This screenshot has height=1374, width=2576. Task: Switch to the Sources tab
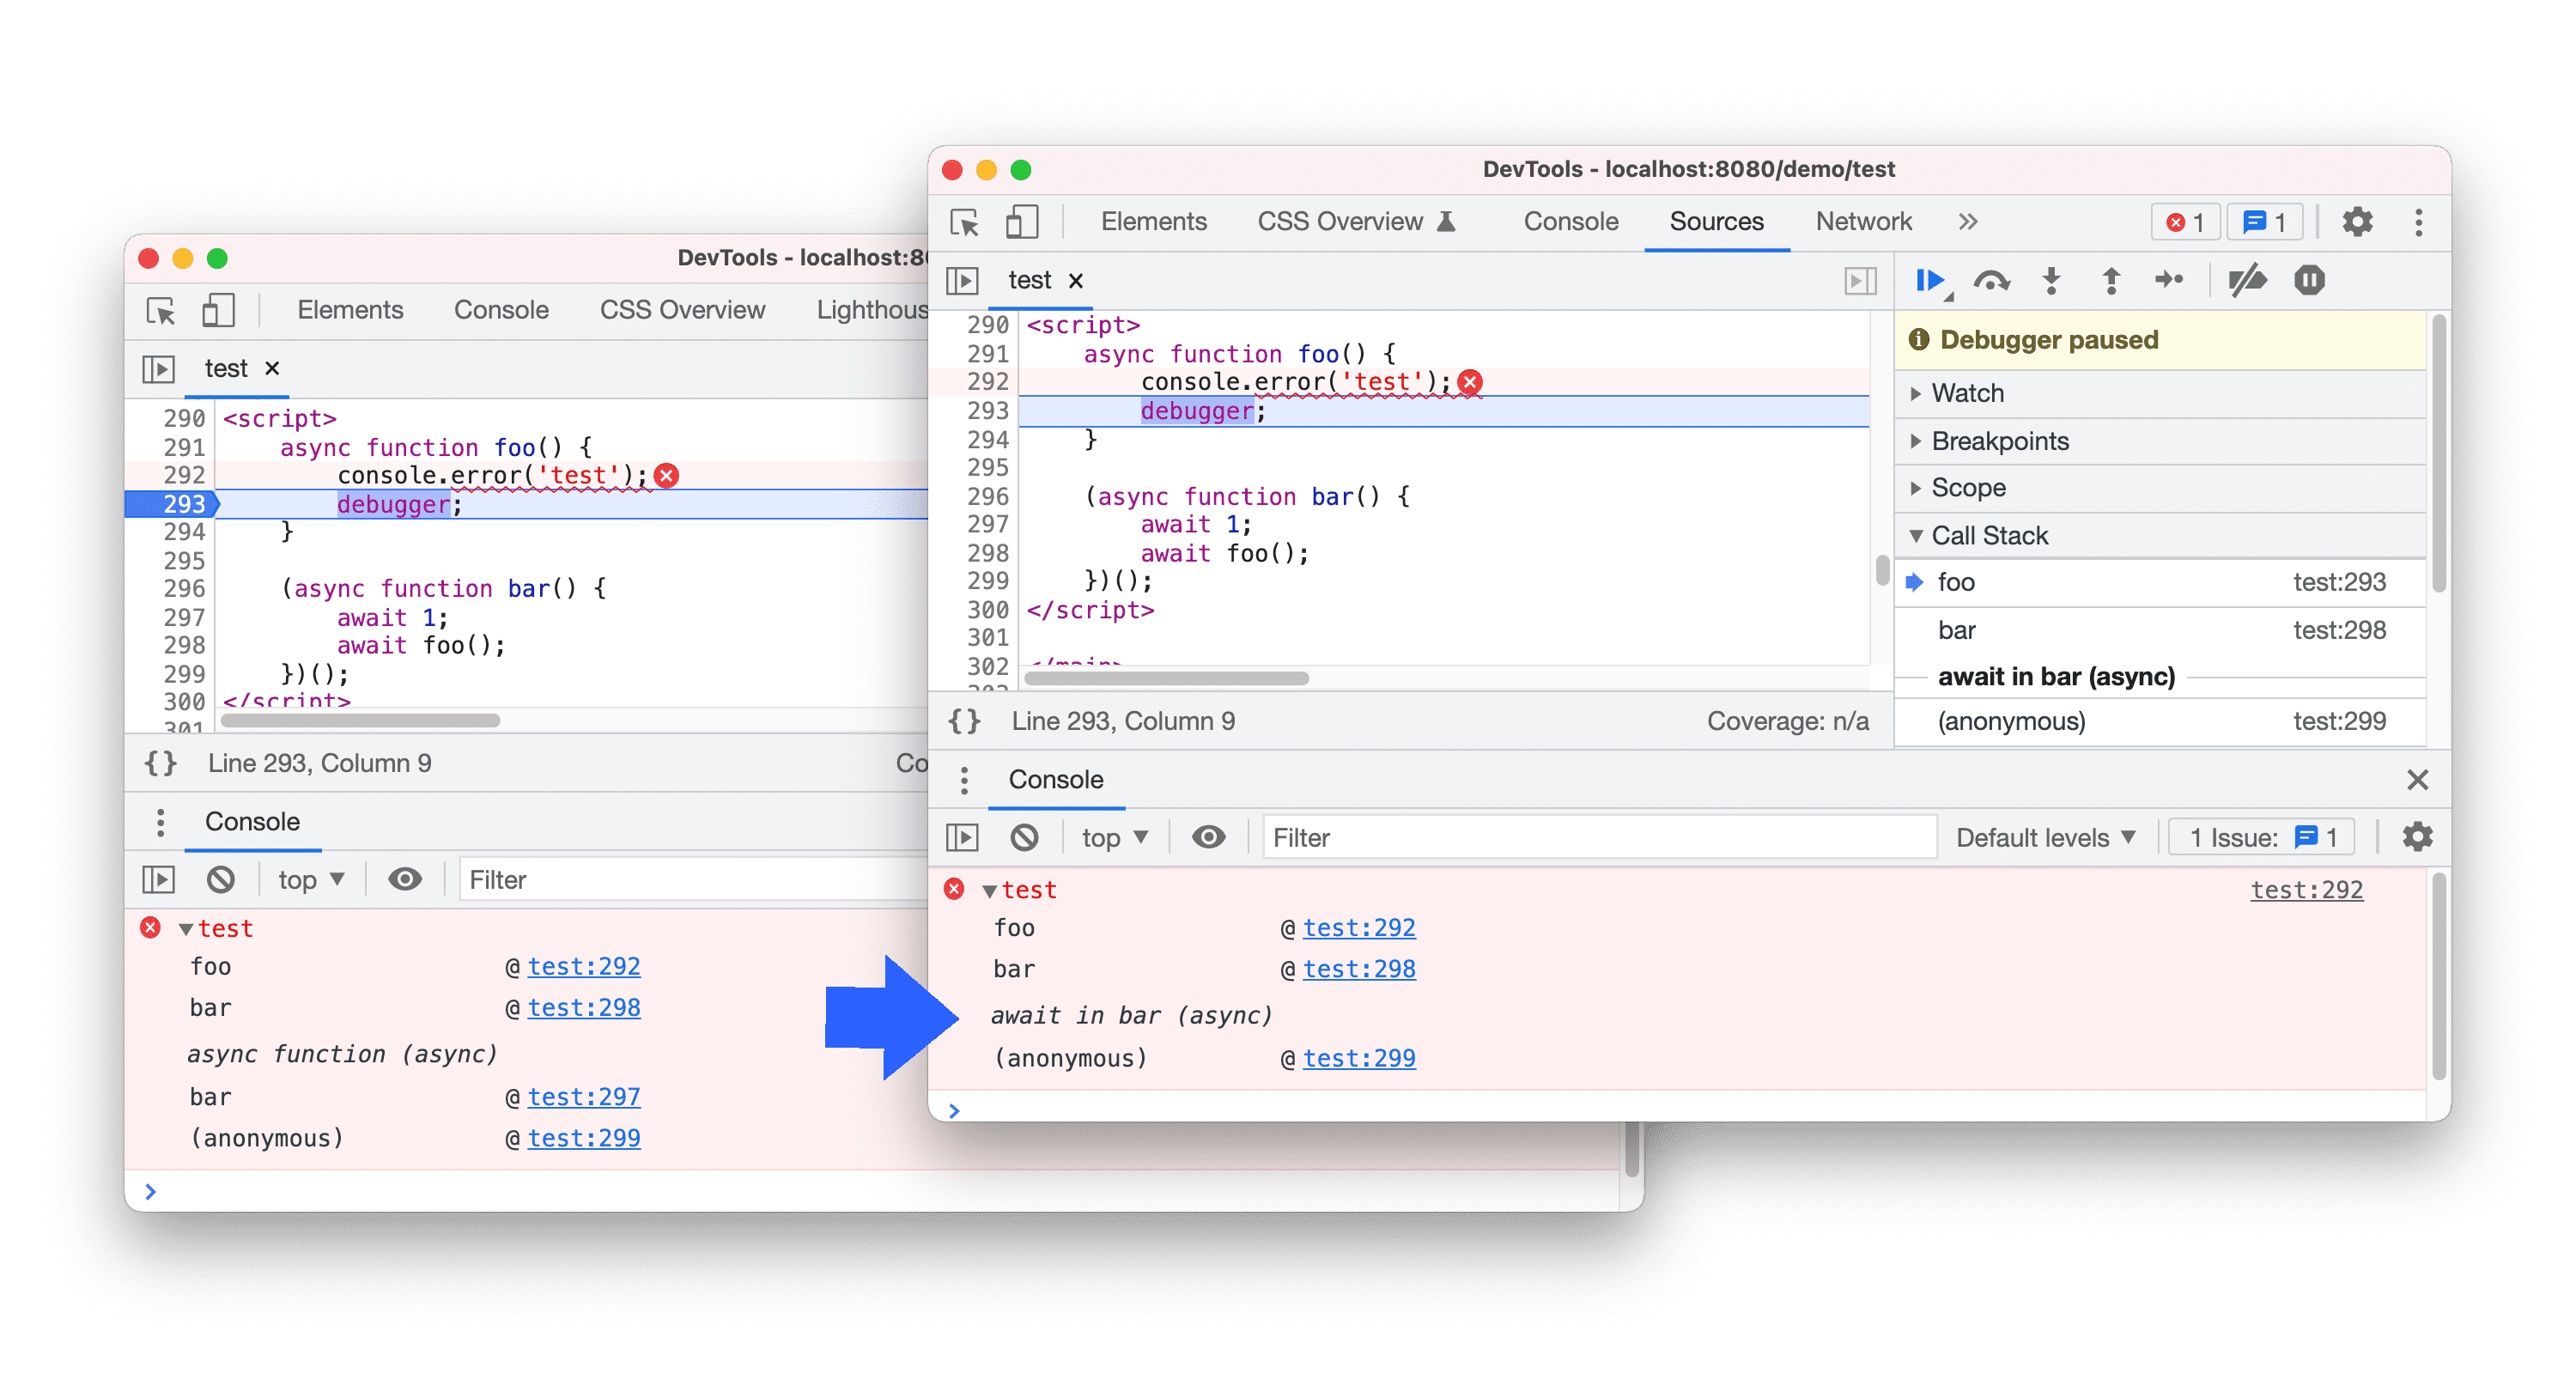(x=1716, y=223)
